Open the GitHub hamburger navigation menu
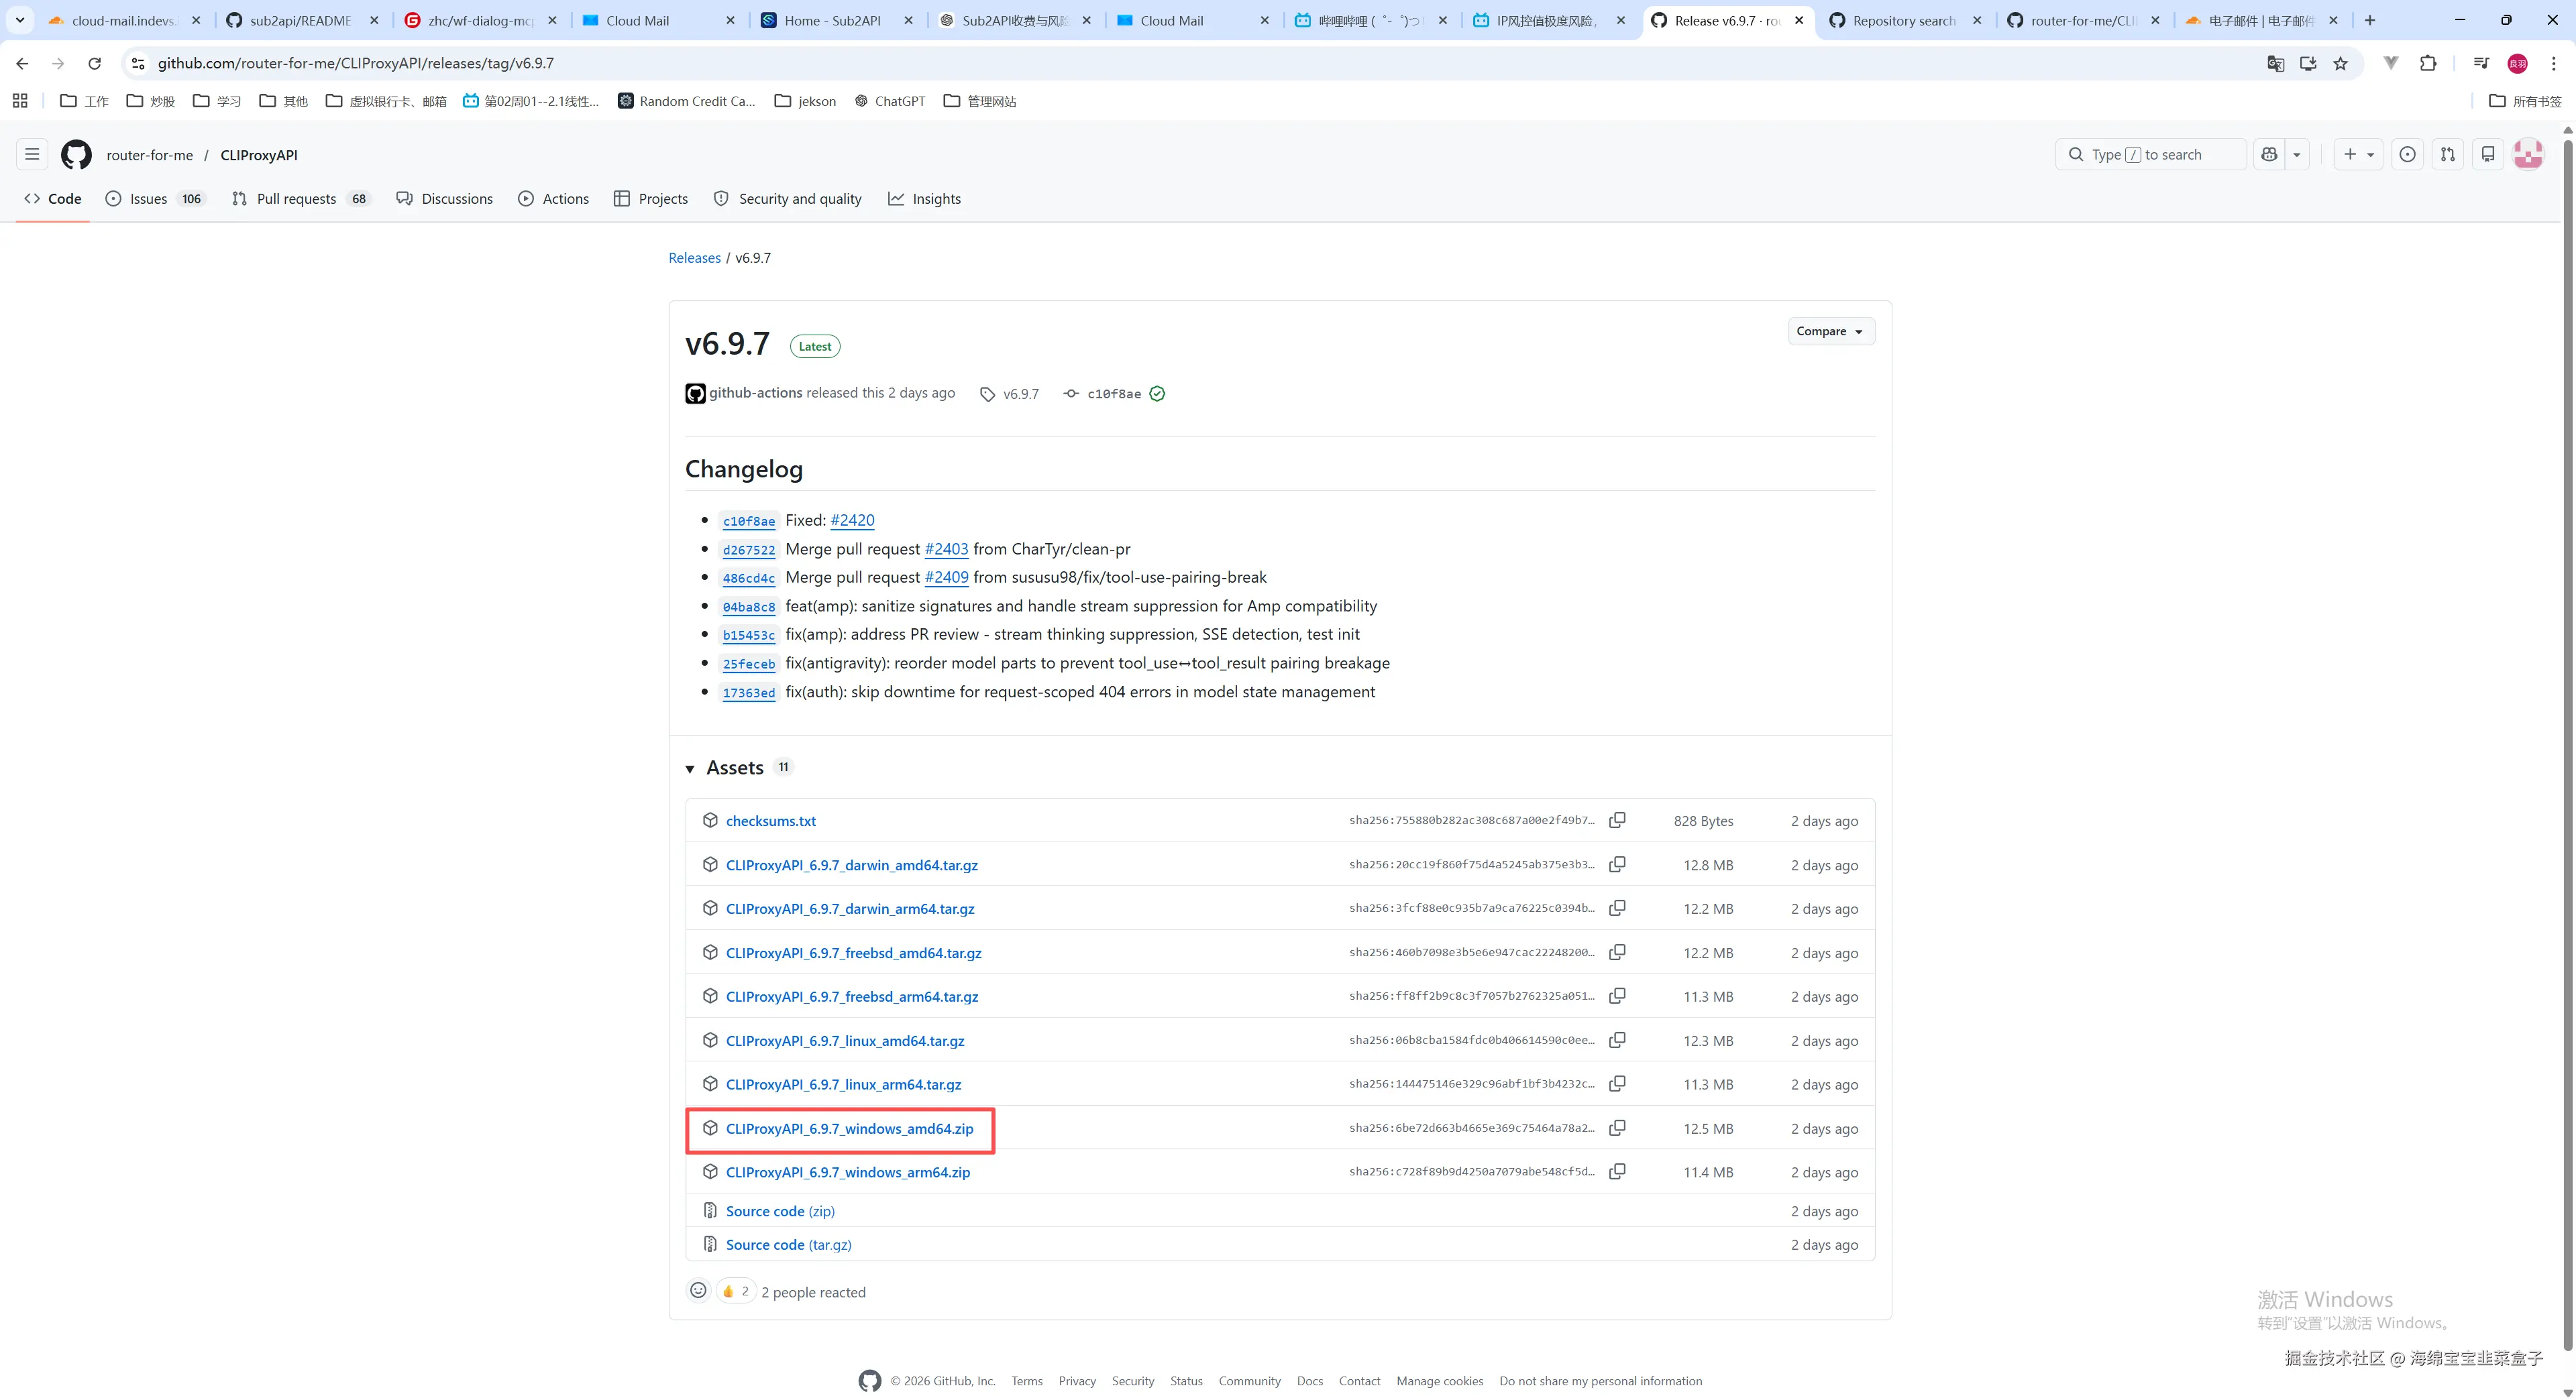Image resolution: width=2576 pixels, height=1400 pixels. point(32,155)
